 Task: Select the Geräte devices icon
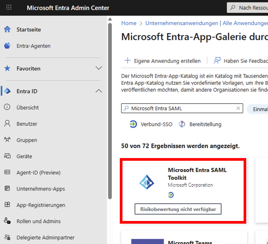(x=7, y=156)
